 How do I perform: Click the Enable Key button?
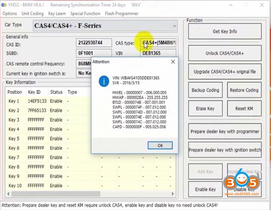206,189
